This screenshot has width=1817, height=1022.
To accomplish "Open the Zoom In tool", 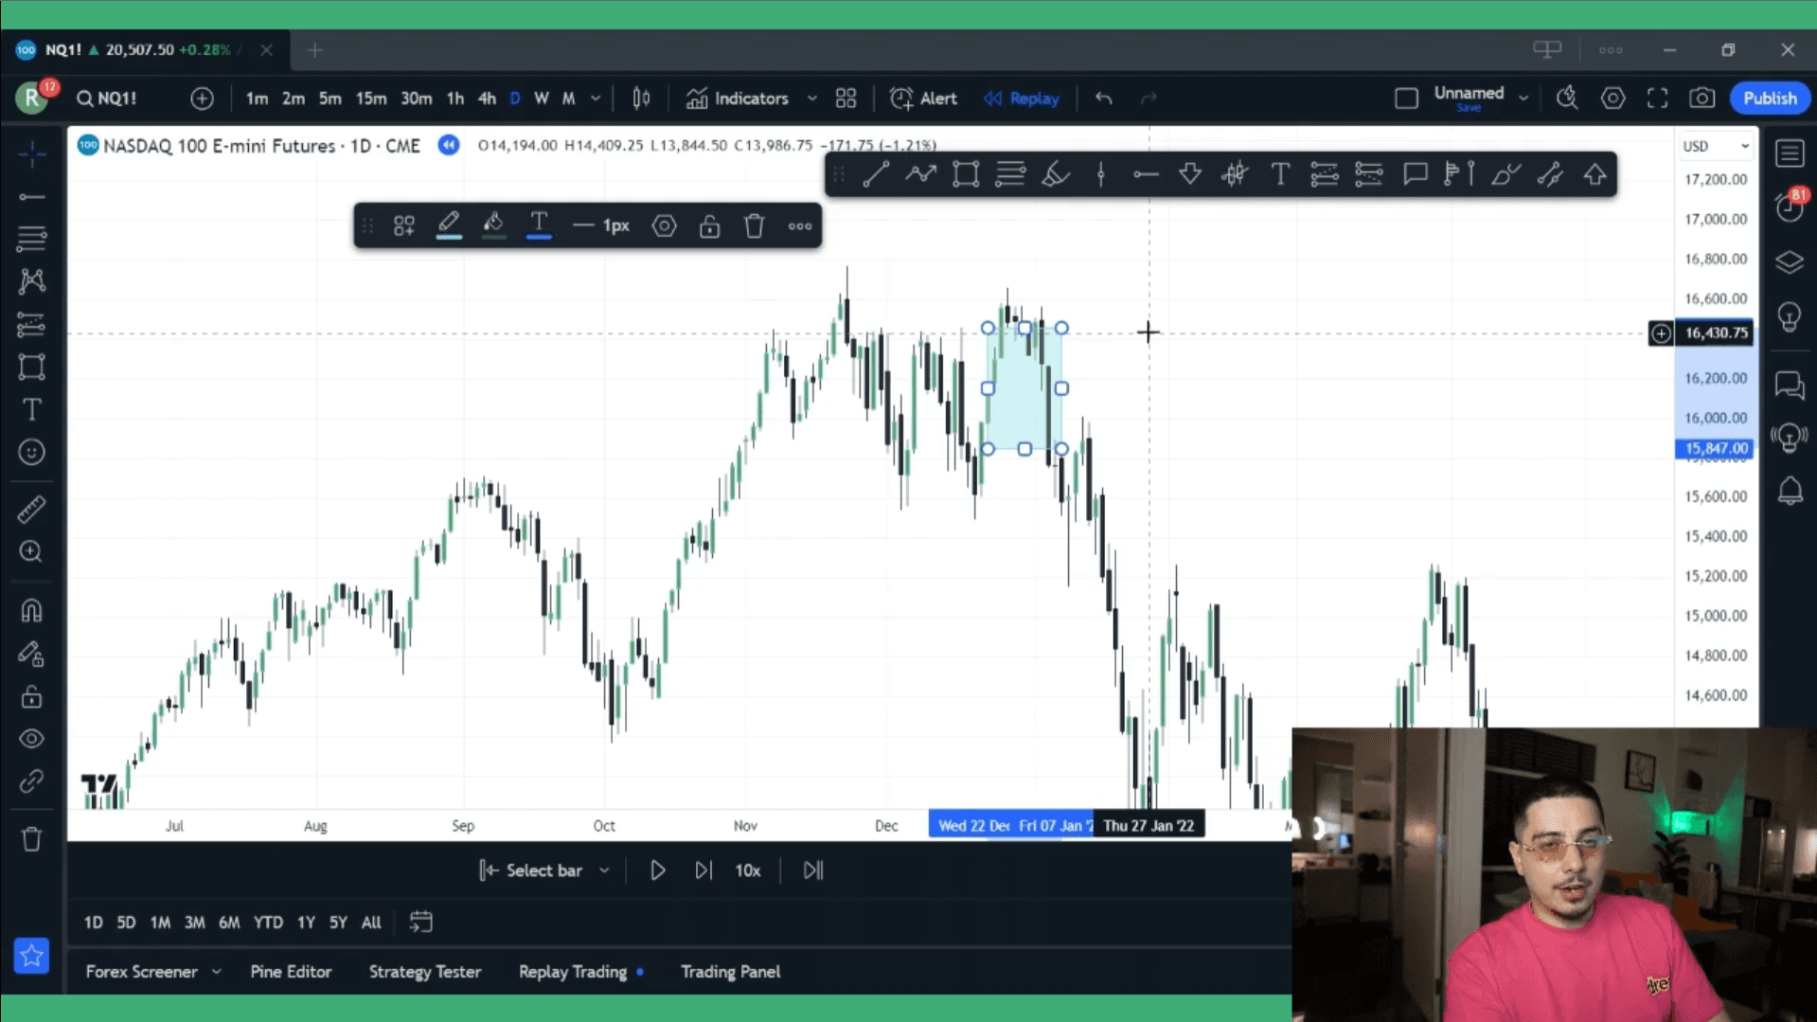I will tap(31, 552).
